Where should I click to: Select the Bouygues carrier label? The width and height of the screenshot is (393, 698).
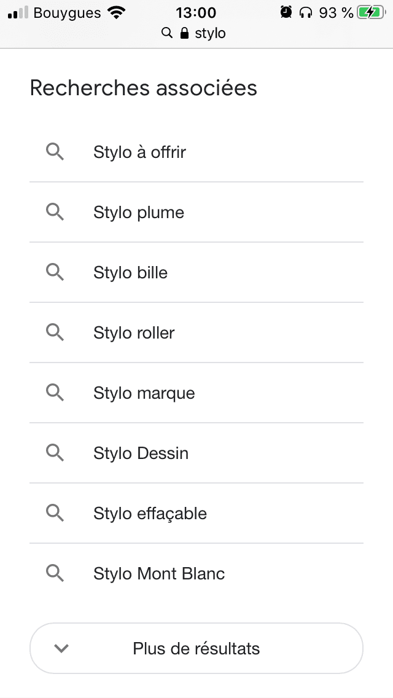[x=66, y=12]
